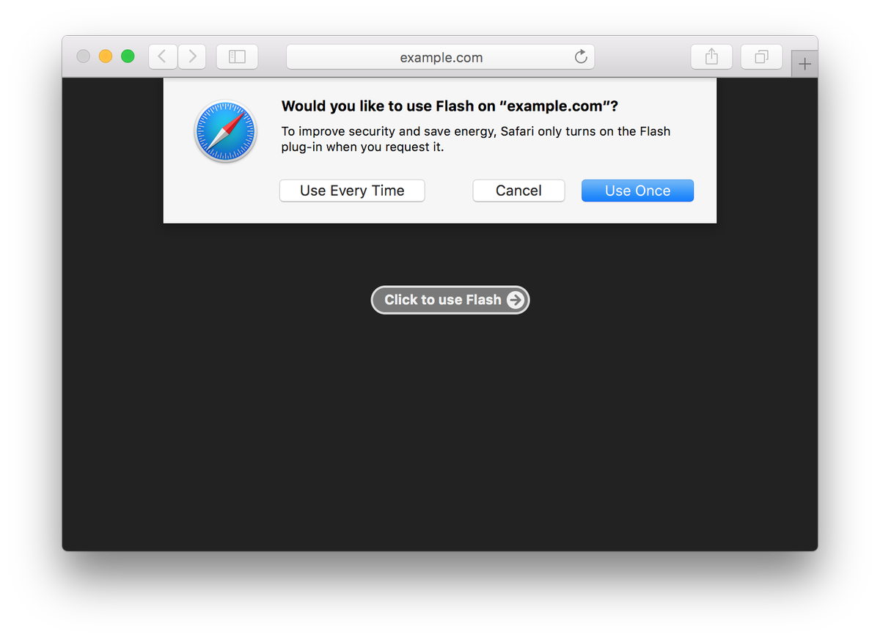The height and width of the screenshot is (640, 880).
Task: Choose Use Every Time for Flash
Action: click(352, 191)
